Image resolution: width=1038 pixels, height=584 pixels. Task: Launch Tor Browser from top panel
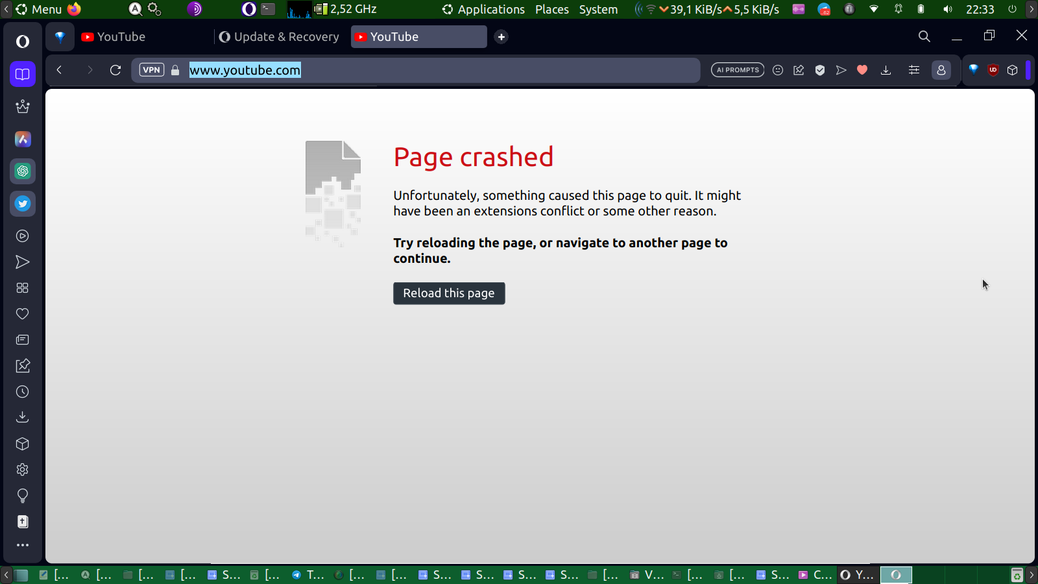(x=195, y=9)
